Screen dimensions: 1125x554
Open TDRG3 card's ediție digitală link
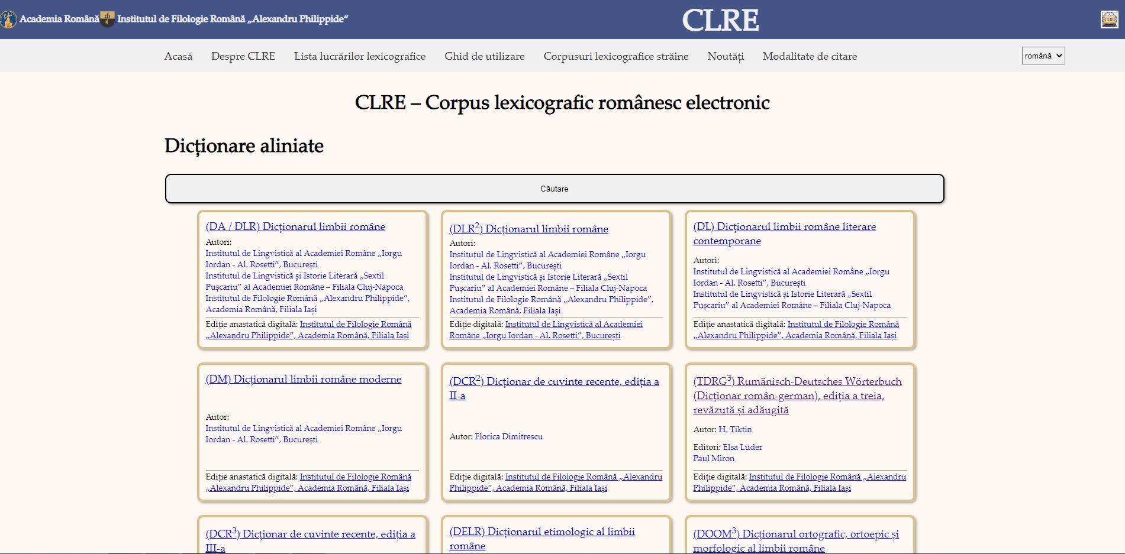(800, 482)
